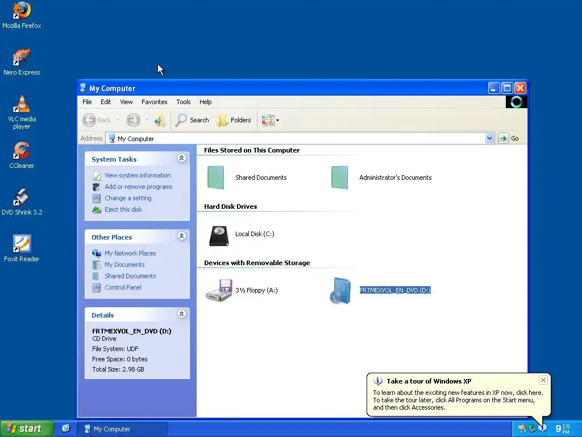582x437 pixels.
Task: Open My Network Places link
Action: coord(130,253)
